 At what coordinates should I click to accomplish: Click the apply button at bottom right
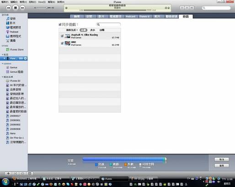[222, 166]
